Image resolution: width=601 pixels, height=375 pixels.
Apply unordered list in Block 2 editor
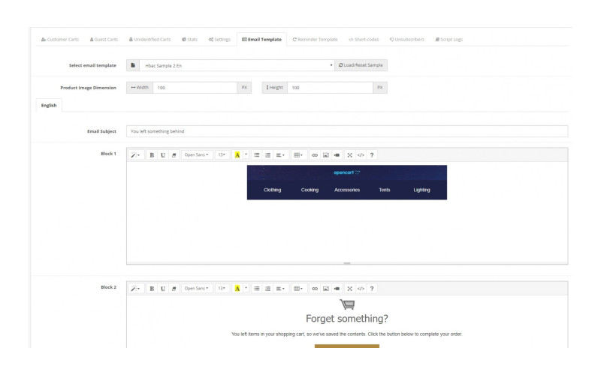[x=257, y=288]
